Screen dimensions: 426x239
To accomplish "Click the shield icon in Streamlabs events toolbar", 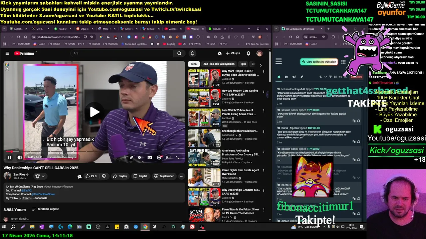I will 321,77.
